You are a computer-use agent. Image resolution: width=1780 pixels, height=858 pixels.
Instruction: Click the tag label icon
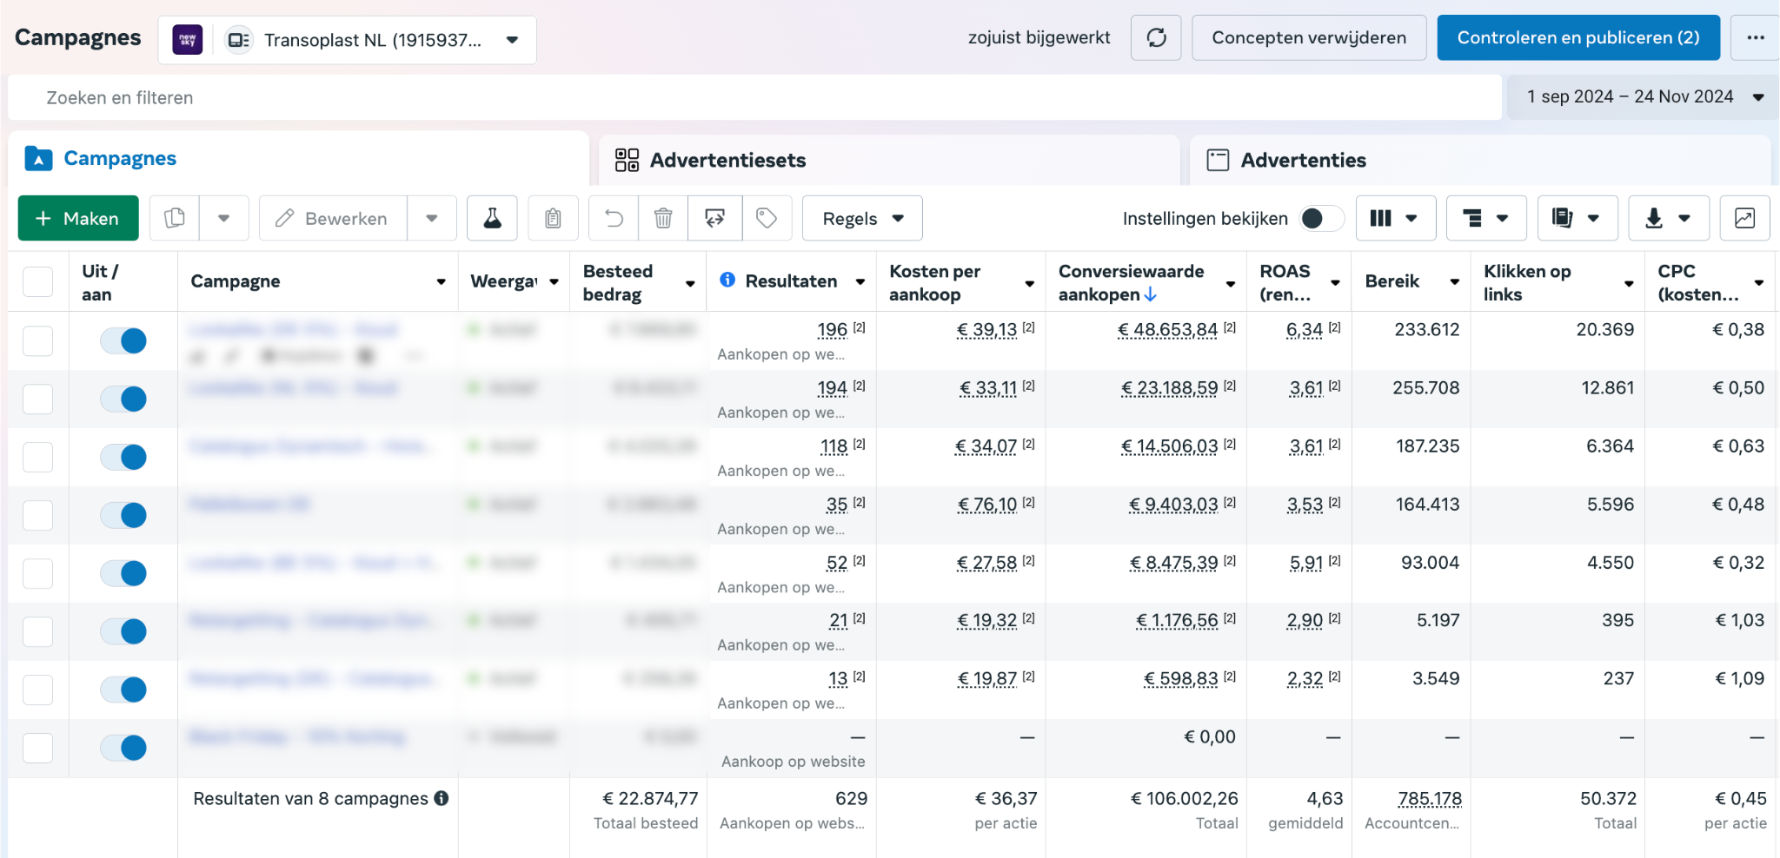tap(767, 218)
